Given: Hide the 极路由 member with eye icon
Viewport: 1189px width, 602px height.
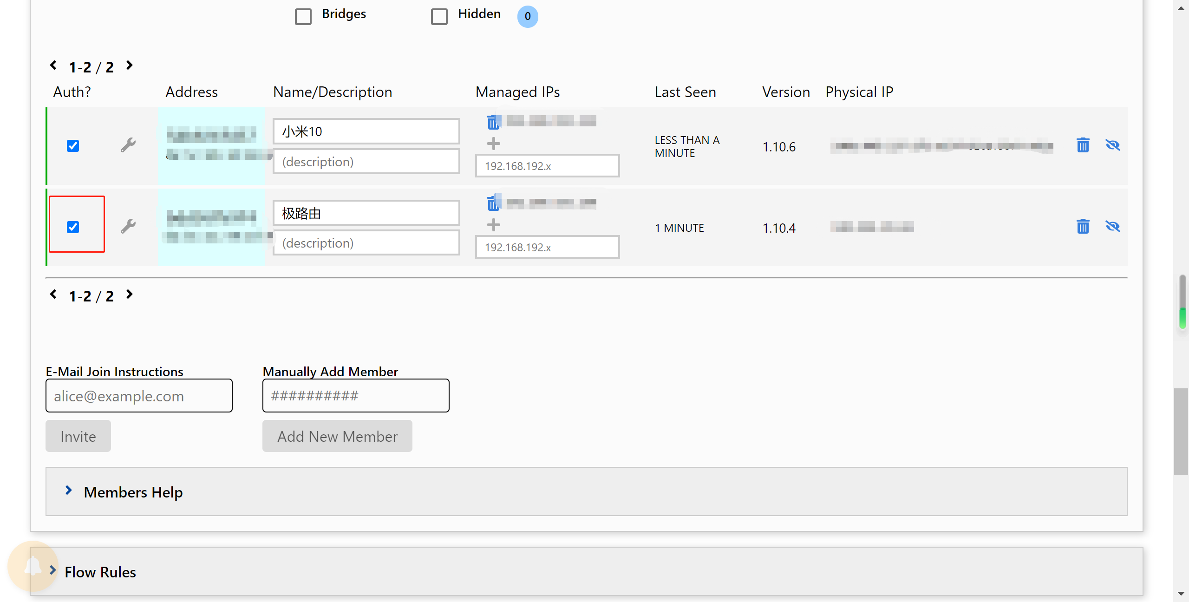Looking at the screenshot, I should pyautogui.click(x=1112, y=227).
